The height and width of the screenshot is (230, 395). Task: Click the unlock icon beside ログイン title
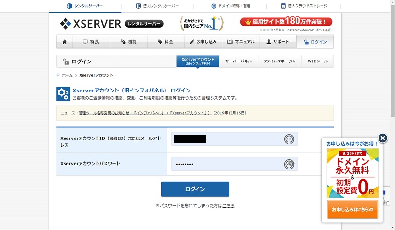tap(66, 61)
